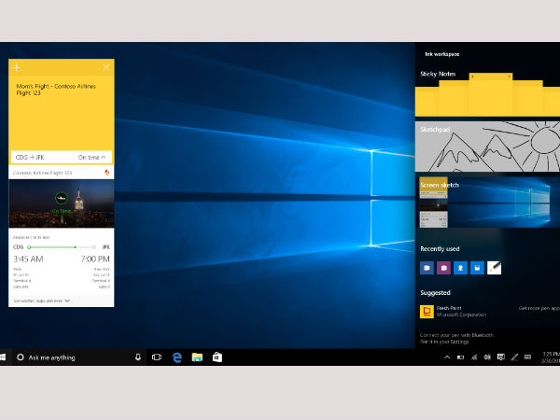Open Task View from the taskbar

pos(157,357)
